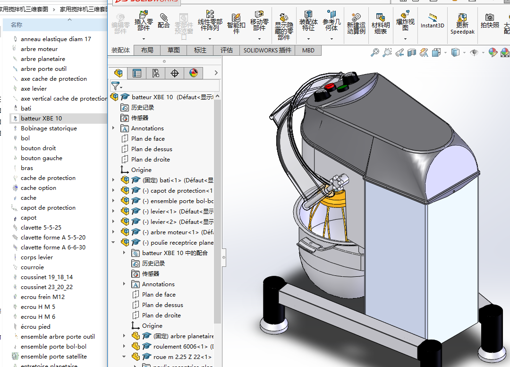
Task: Toggle the Hide/Show Items eye icon
Action: 474,52
